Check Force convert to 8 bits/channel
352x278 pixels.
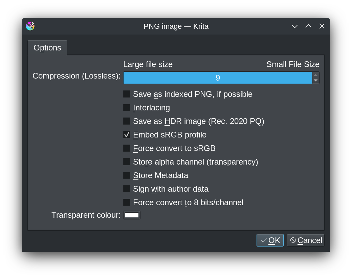point(127,202)
